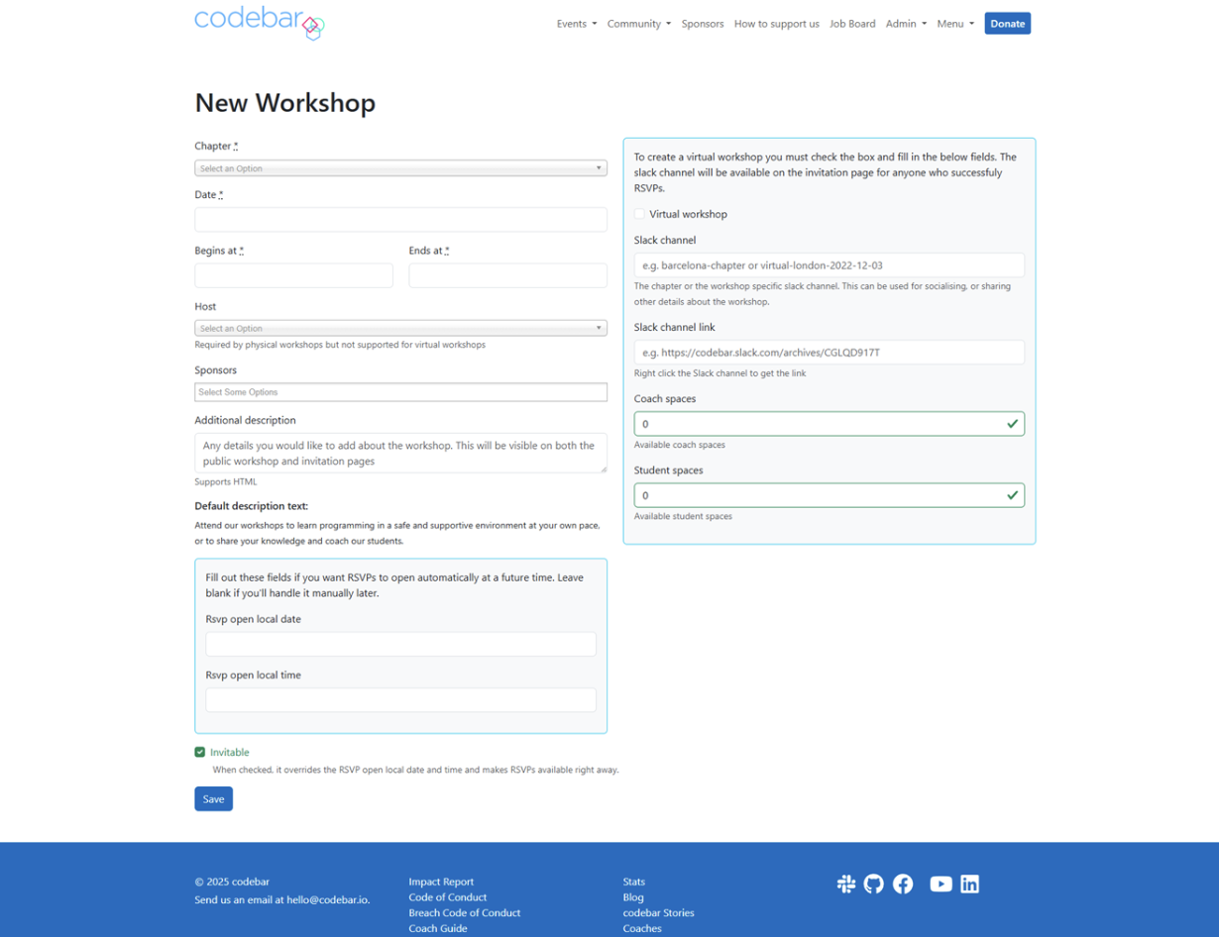
Task: Open the GitHub icon link in footer
Action: 874,884
